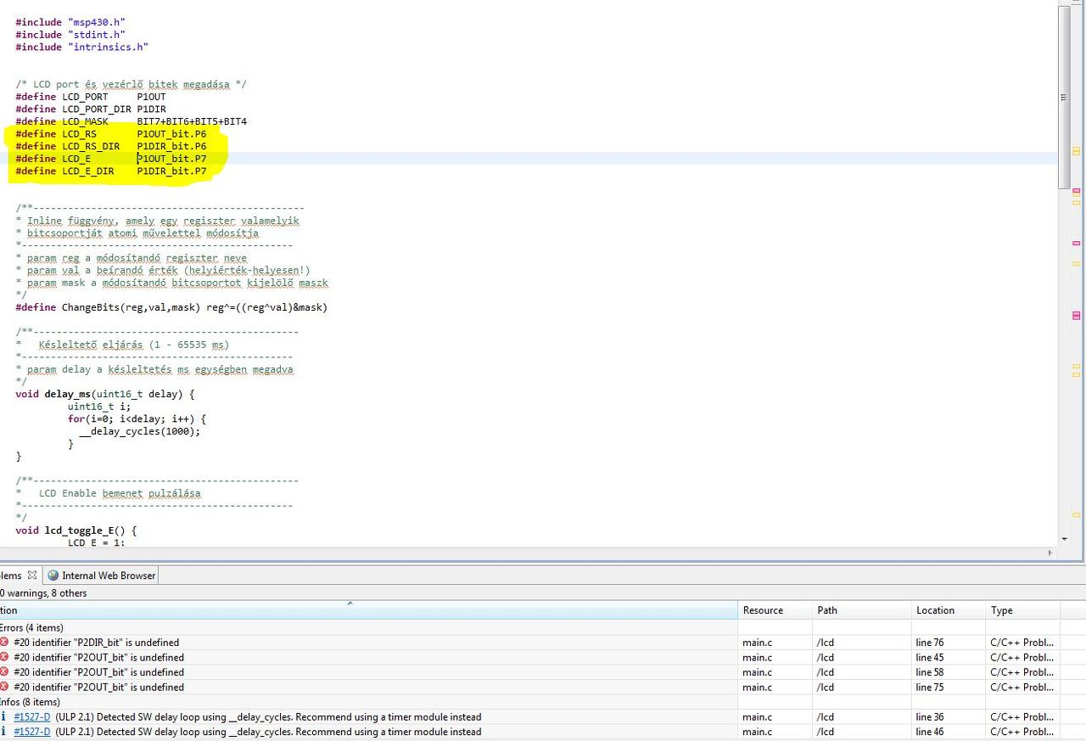Viewport: 1086px width, 741px height.
Task: Click the highlighted #define LCD_E_DIR line
Action: click(x=110, y=171)
